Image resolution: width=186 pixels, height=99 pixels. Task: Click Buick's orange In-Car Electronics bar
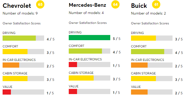pyautogui.click(x=139, y=65)
